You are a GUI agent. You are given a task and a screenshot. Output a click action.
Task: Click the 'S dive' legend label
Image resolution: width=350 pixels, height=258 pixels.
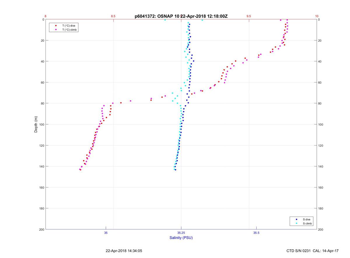(307, 219)
